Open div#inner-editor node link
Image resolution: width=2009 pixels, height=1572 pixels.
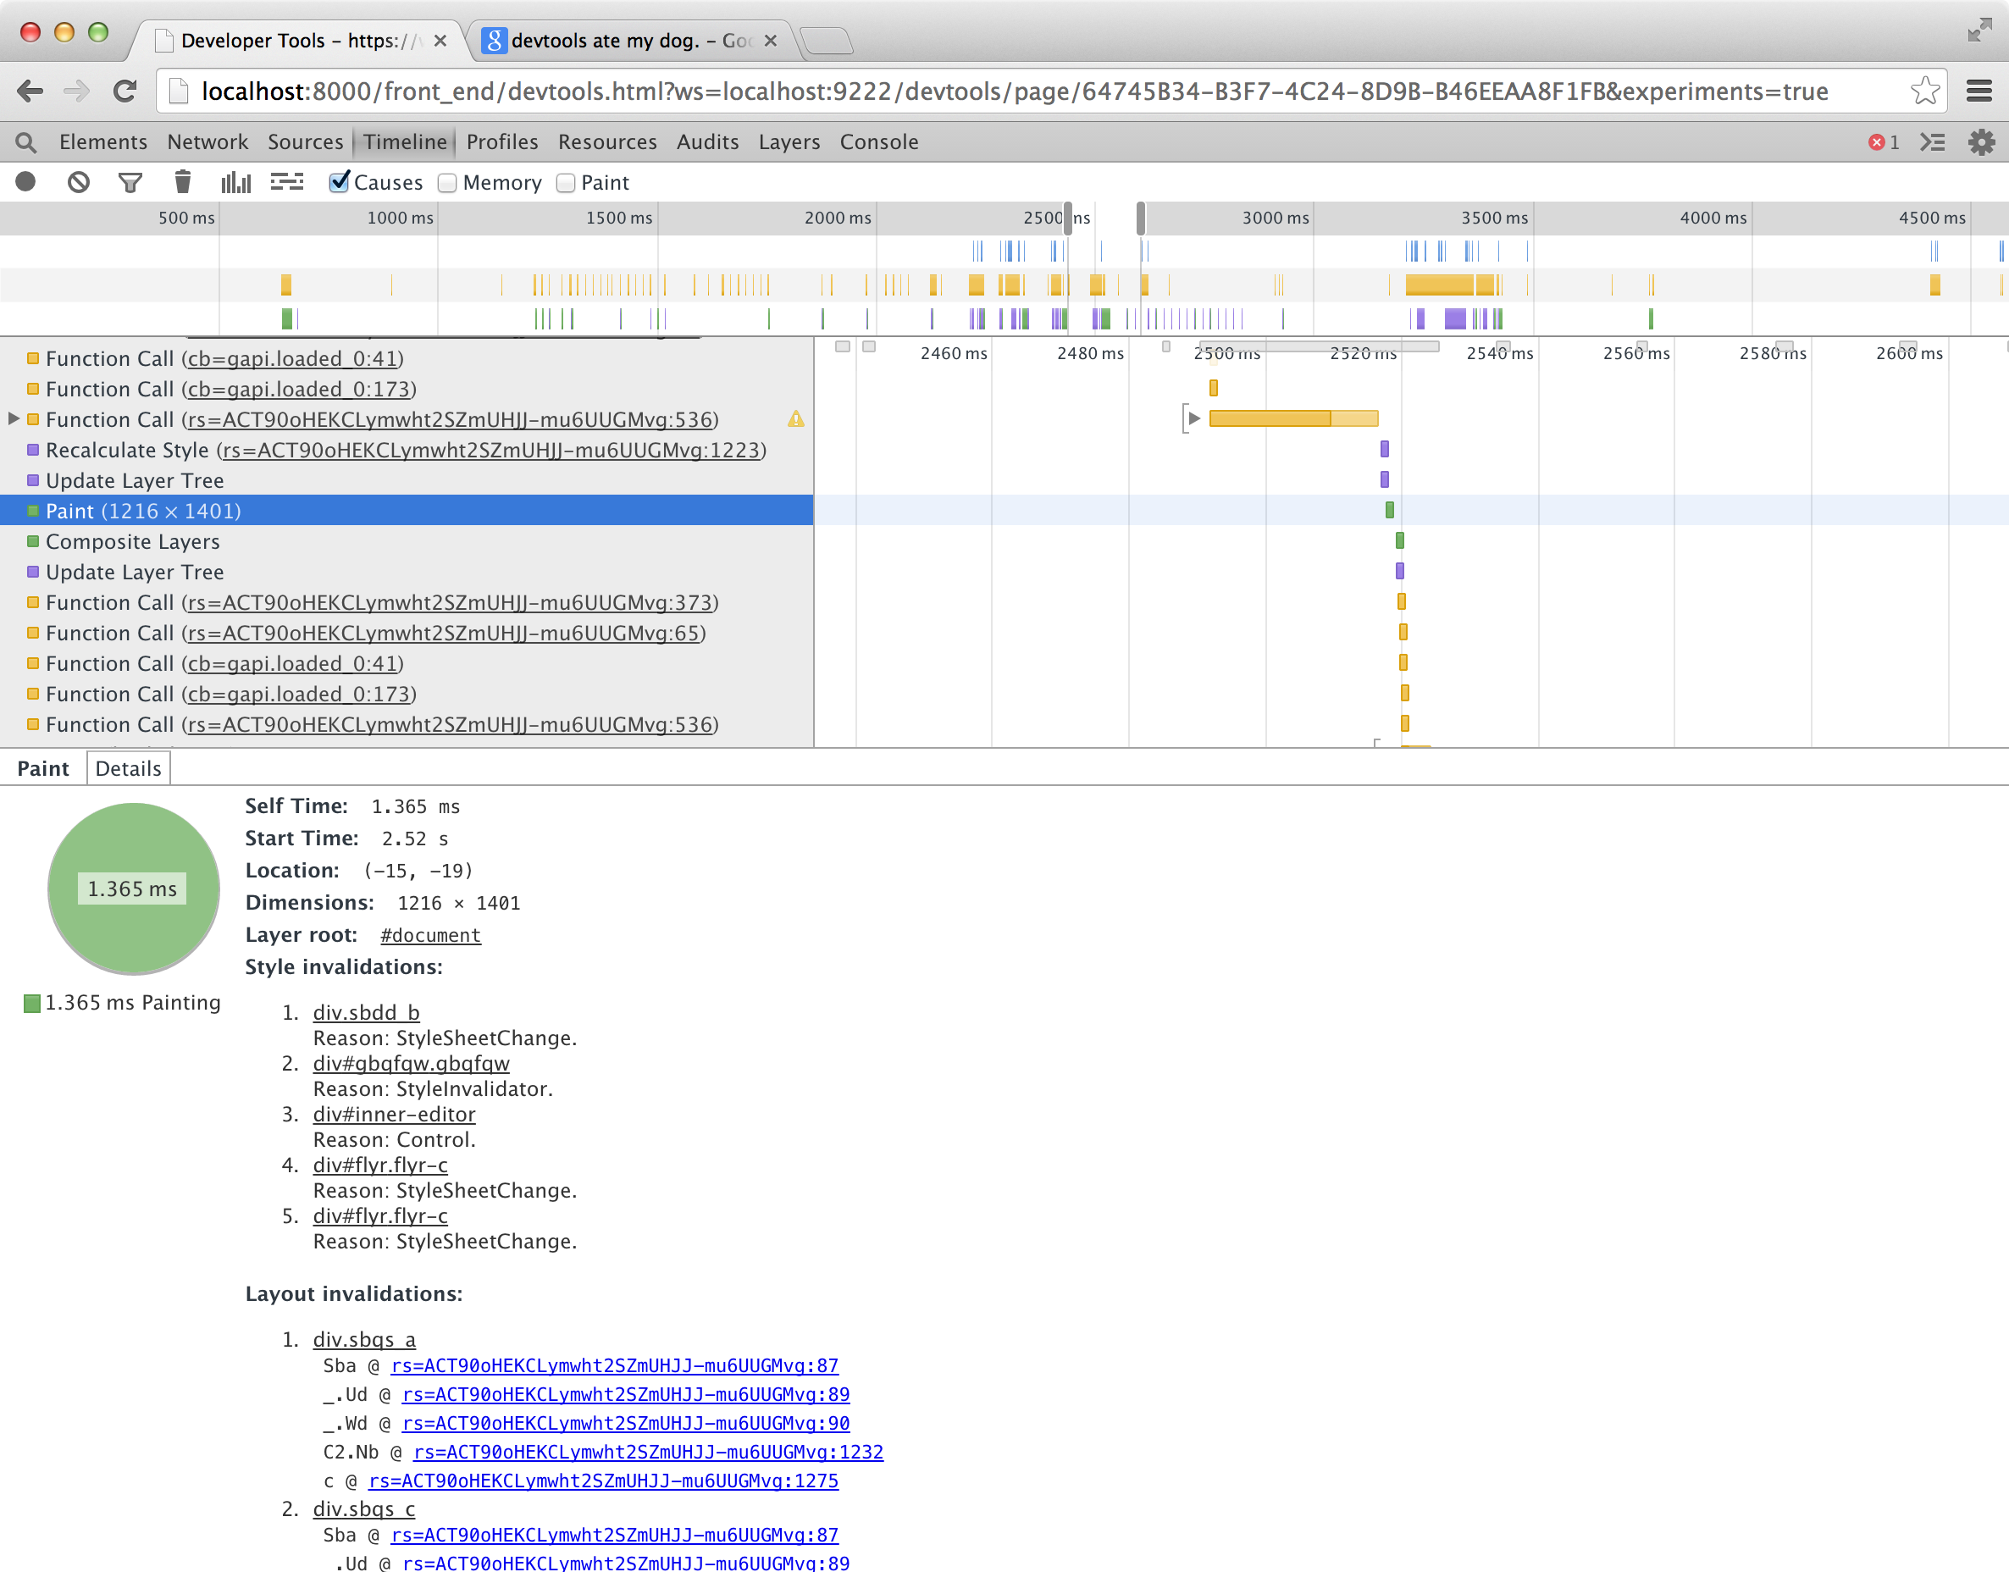coord(394,1115)
